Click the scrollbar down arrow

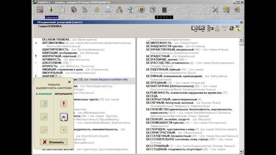click(241, 152)
